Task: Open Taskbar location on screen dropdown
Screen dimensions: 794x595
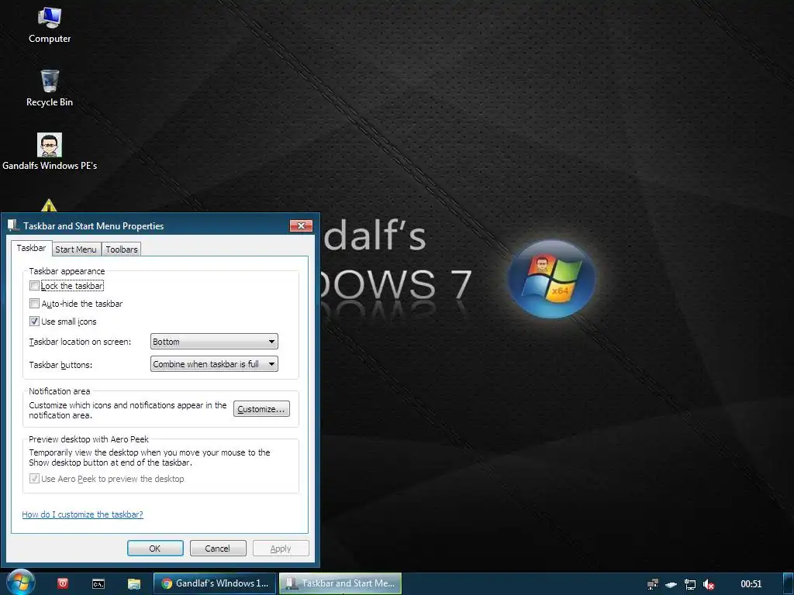Action: coord(214,342)
